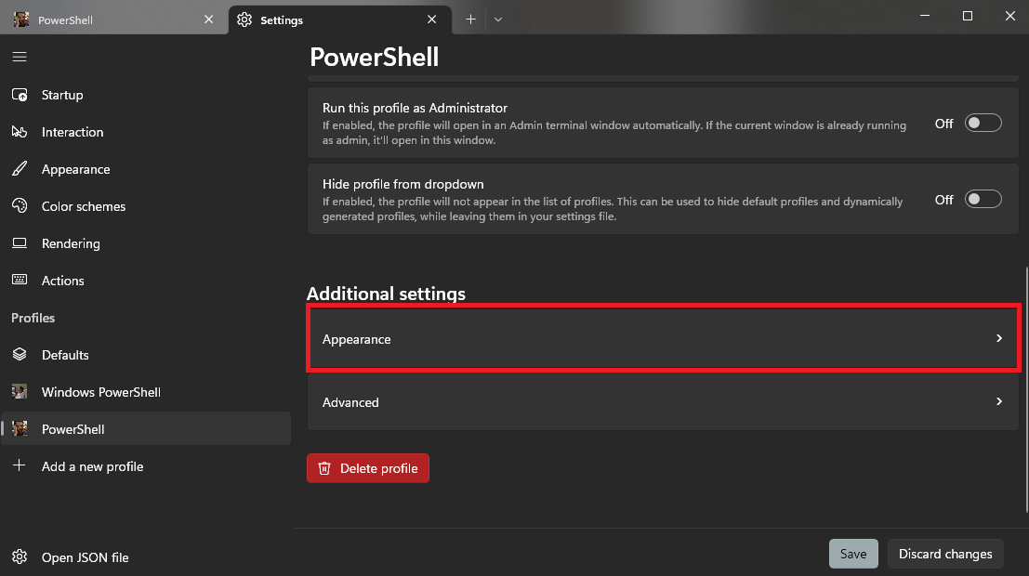The height and width of the screenshot is (576, 1029).
Task: Click the Color schemes palette icon
Action: pyautogui.click(x=20, y=206)
